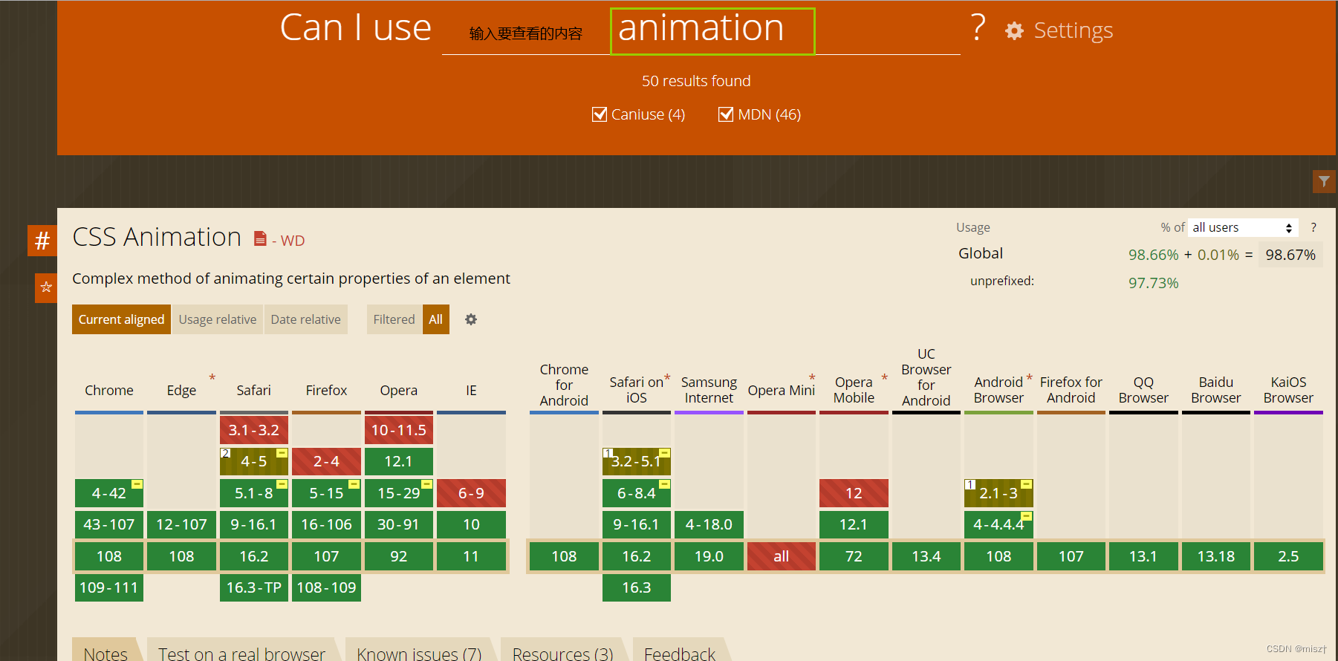Select Safari 16.3-TP cell

tap(254, 587)
